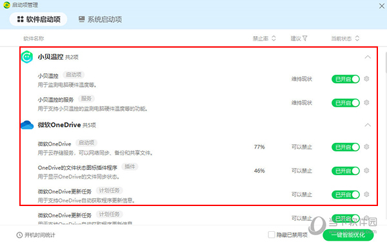Click the 插件 tag on OneDrive plugin row

pyautogui.click(x=130, y=167)
